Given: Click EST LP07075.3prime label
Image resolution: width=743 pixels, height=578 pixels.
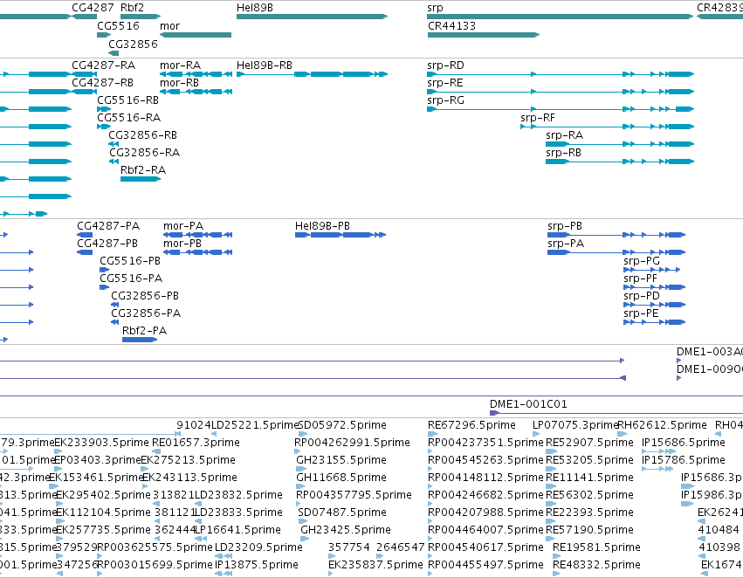Looking at the screenshot, I should (575, 425).
